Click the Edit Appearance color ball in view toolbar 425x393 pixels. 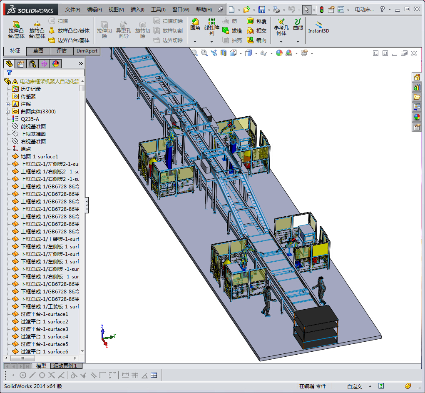pos(279,53)
